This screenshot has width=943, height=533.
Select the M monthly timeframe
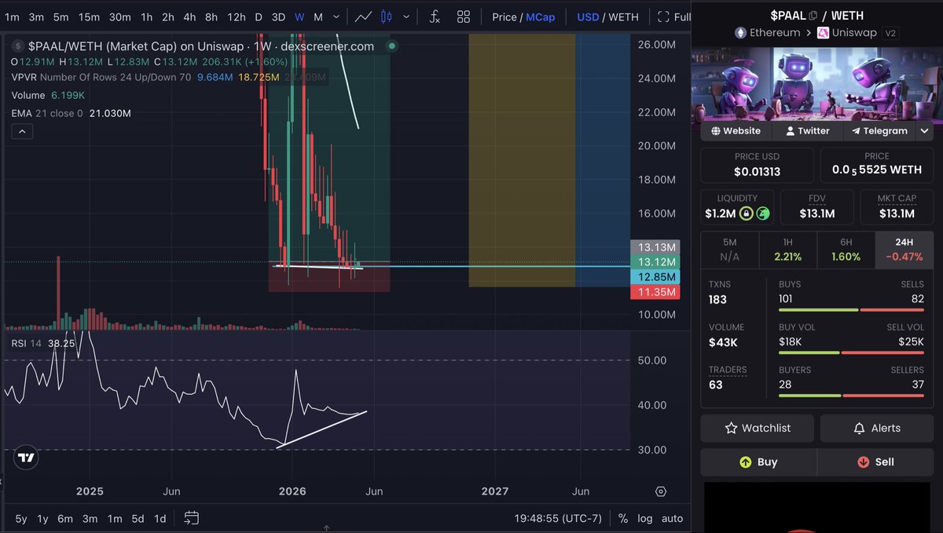tap(317, 16)
